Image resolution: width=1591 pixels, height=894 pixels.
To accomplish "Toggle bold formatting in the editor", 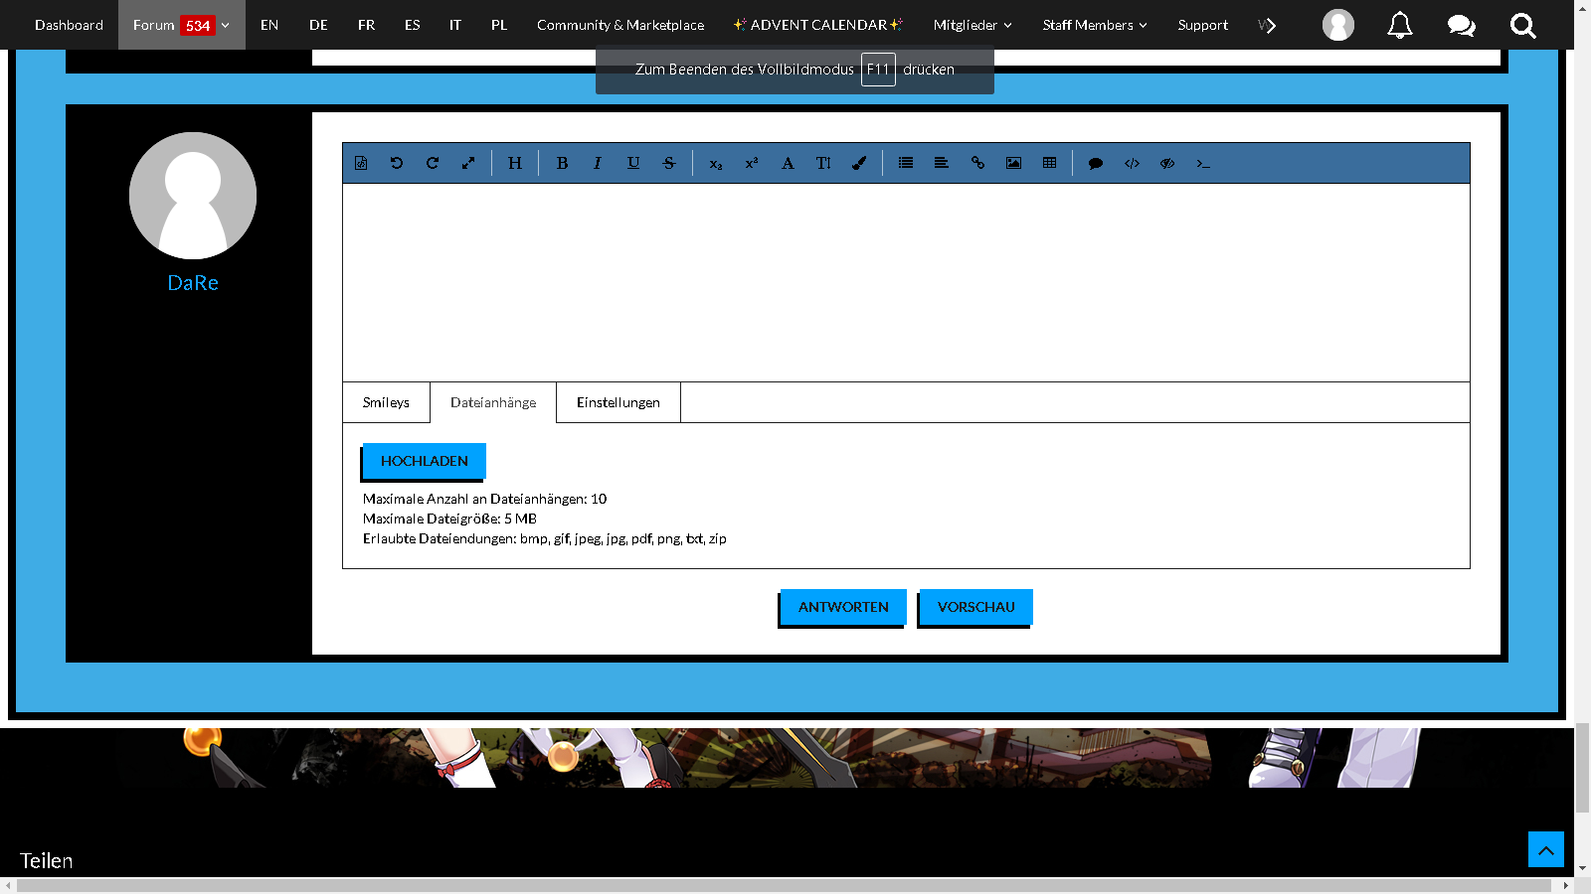I will [x=562, y=163].
